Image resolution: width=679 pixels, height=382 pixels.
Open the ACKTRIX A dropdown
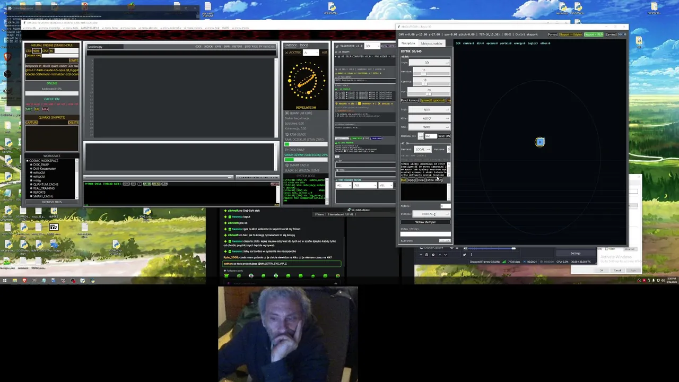tap(311, 53)
